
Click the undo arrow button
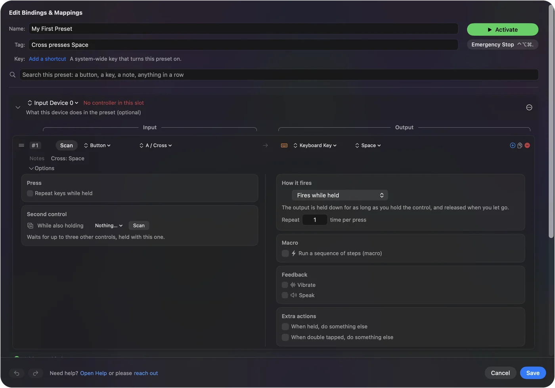17,373
